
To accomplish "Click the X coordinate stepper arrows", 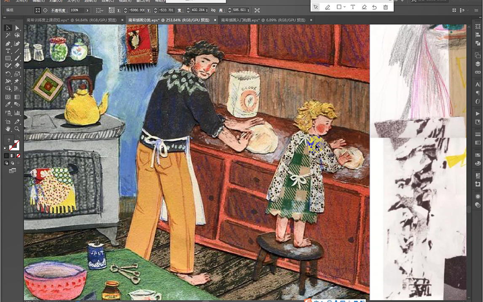I will 125,11.
